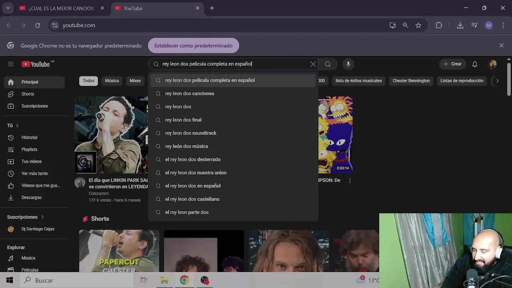The image size is (512, 288).
Task: Open the Simpsons video thumbnail
Action: tap(335, 135)
